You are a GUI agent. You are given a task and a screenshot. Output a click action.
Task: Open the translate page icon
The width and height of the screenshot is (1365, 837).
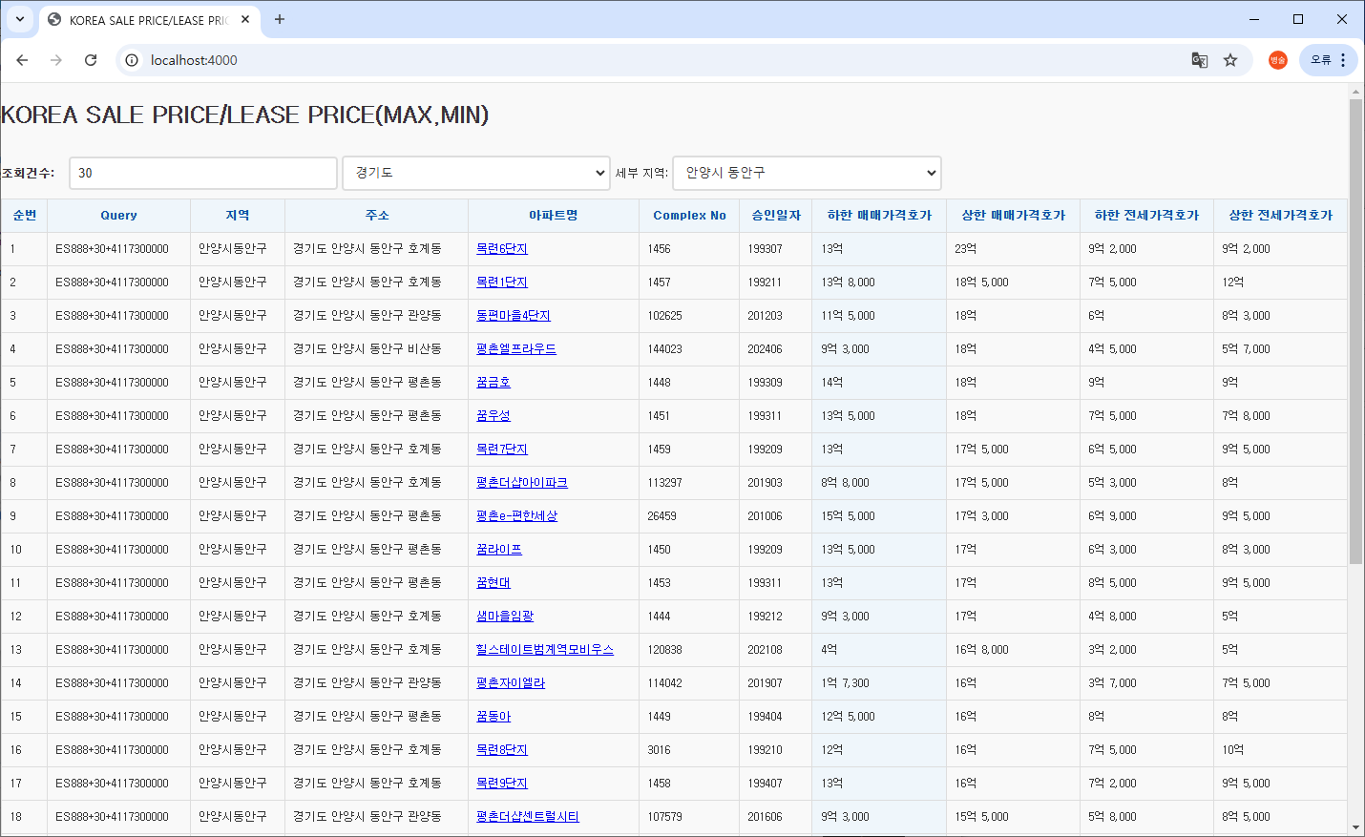1200,60
